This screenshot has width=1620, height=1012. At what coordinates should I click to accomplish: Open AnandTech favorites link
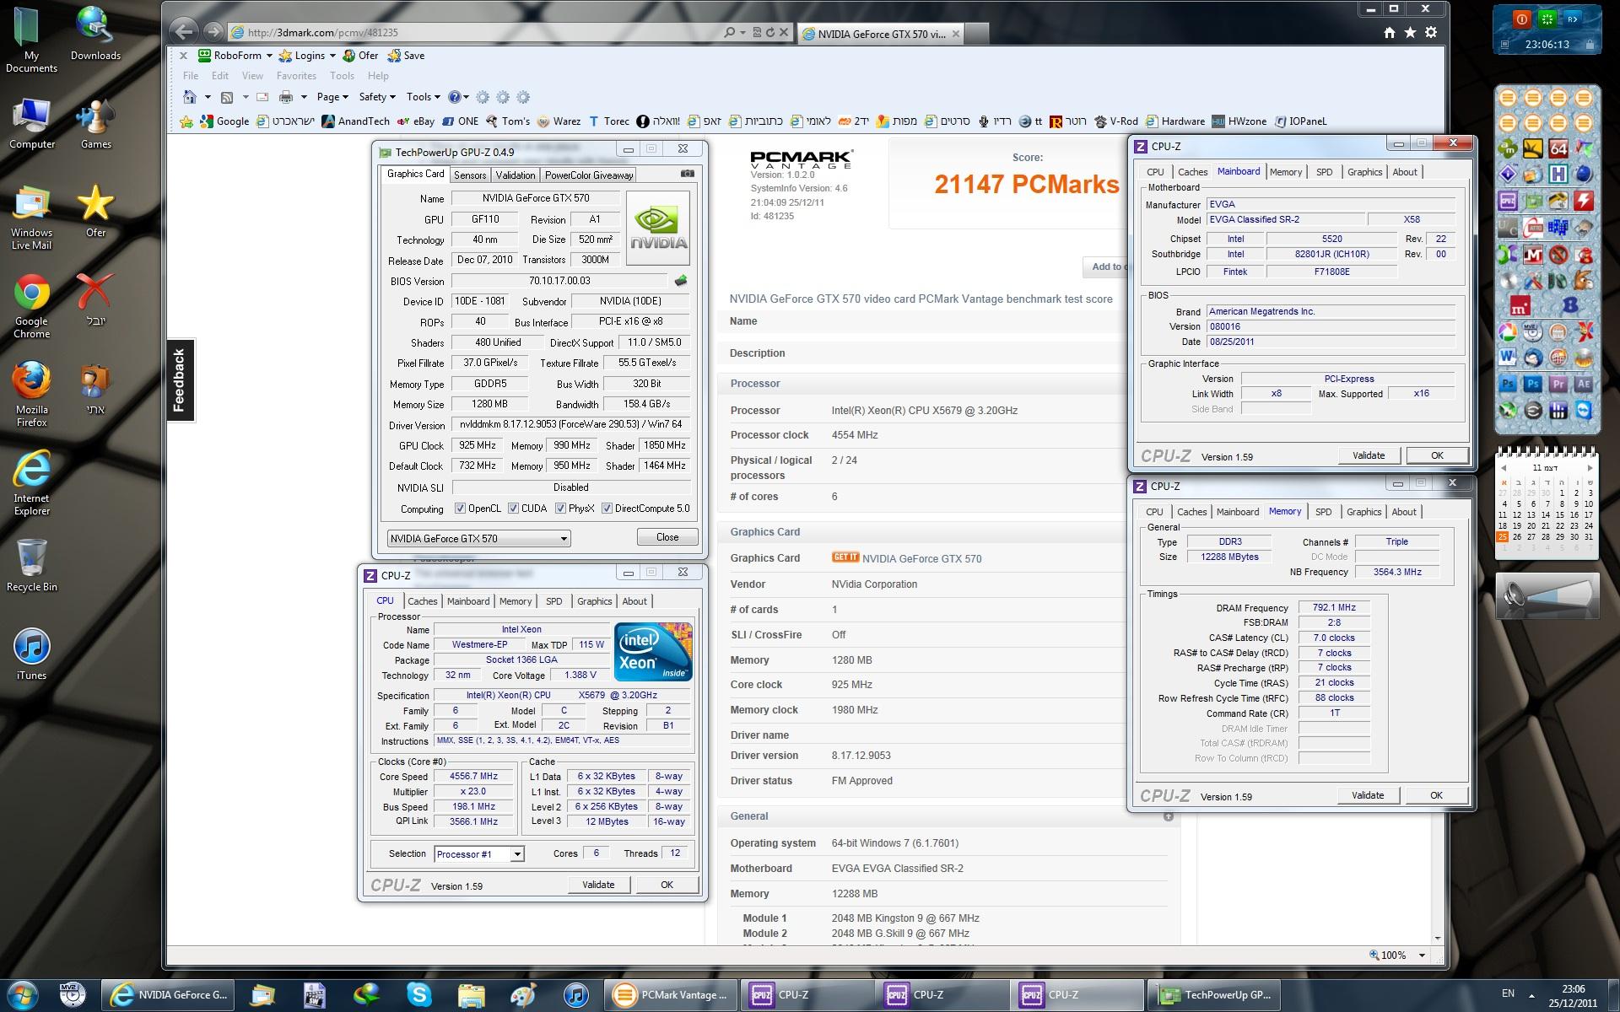tap(355, 121)
